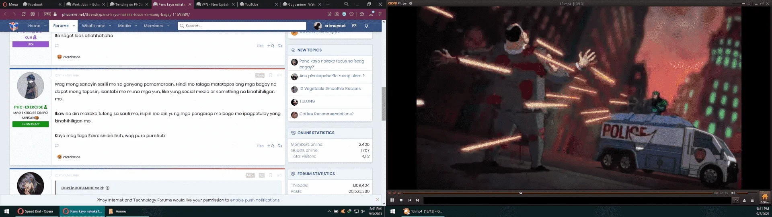Open the Opera Menu button
Viewport: 772px width, 217px height.
(10, 4)
